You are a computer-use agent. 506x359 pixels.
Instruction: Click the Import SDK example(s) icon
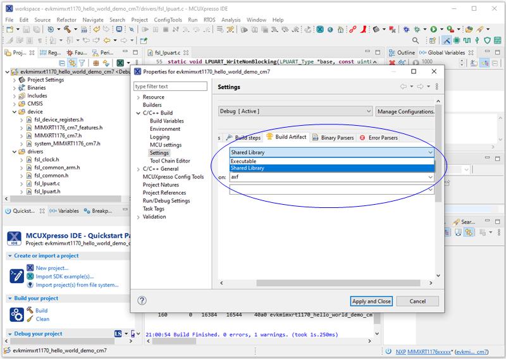(29, 276)
